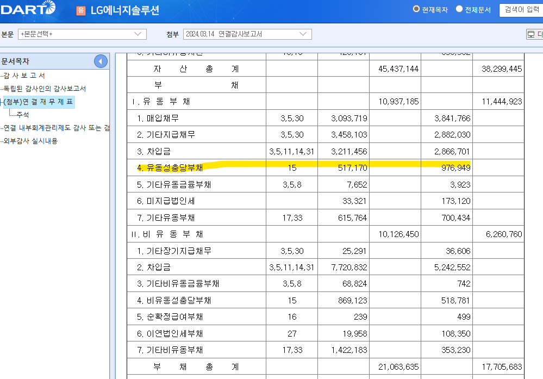Click 기타유동금융부채 amount 7,652
Screen dimensions: 543x379
click(x=357, y=185)
